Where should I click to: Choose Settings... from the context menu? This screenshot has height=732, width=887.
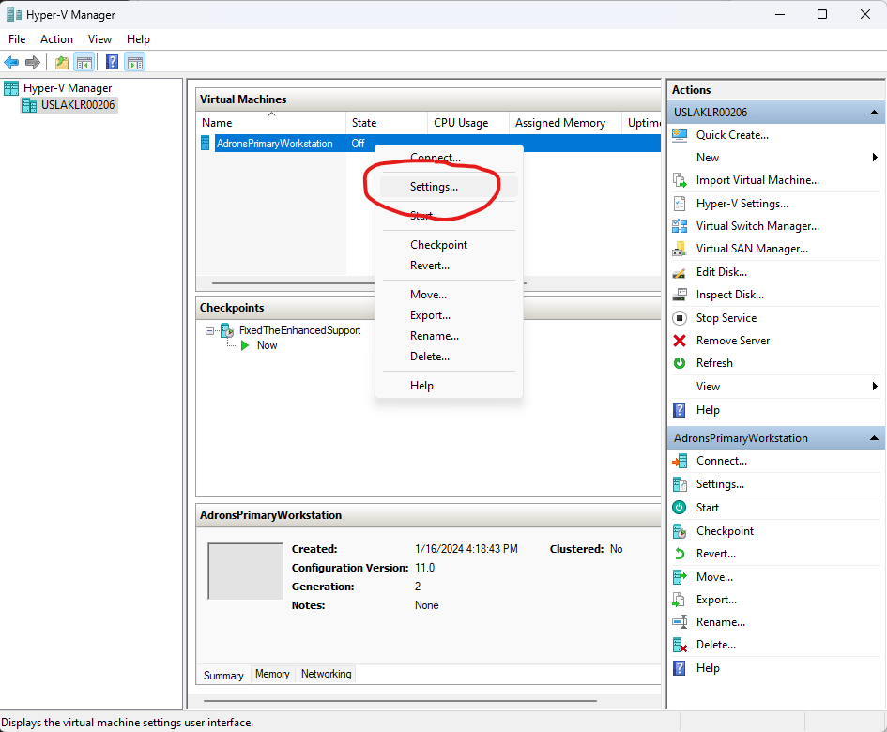pos(449,187)
